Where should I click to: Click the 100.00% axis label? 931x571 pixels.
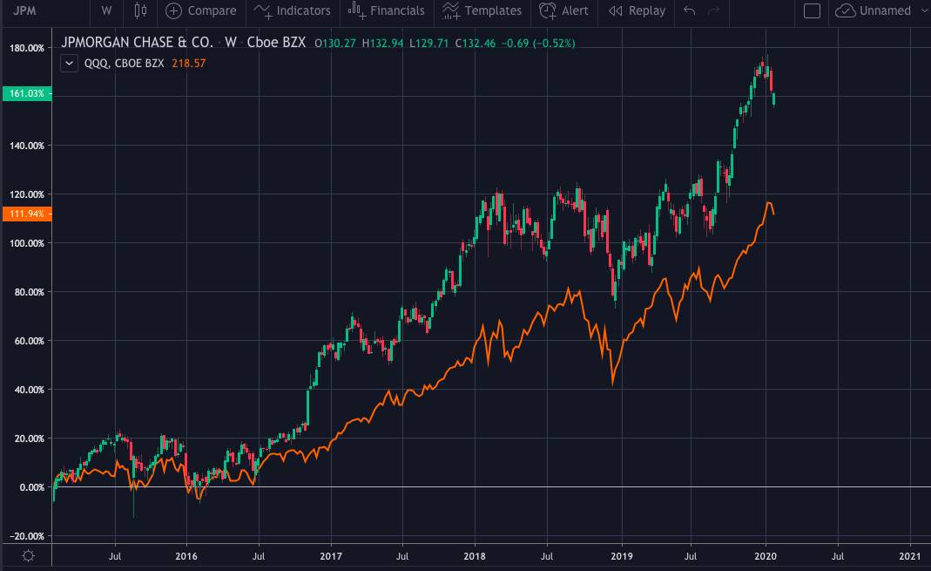[x=27, y=243]
